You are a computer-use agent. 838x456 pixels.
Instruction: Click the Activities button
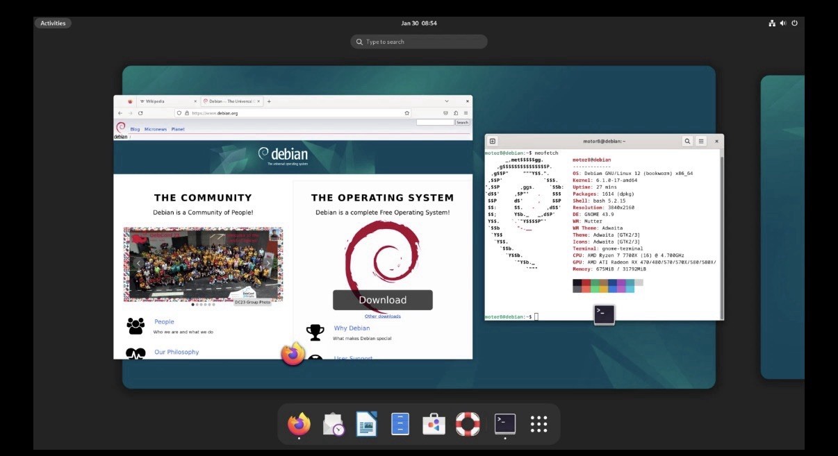click(53, 23)
